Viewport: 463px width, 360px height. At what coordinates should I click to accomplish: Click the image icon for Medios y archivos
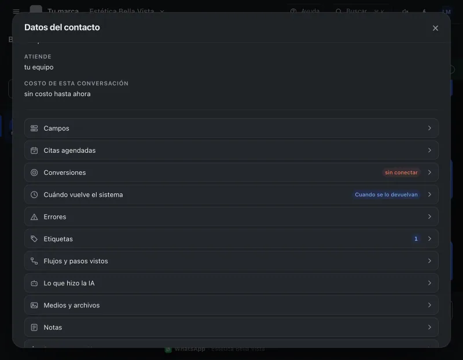pos(34,305)
